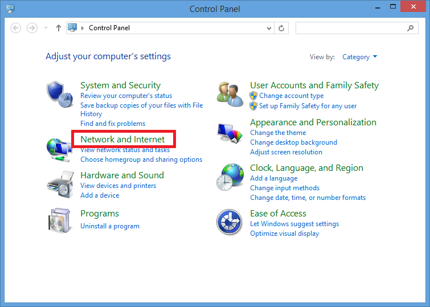Click the Control Panel icon in address bar
This screenshot has width=430, height=307.
click(72, 28)
